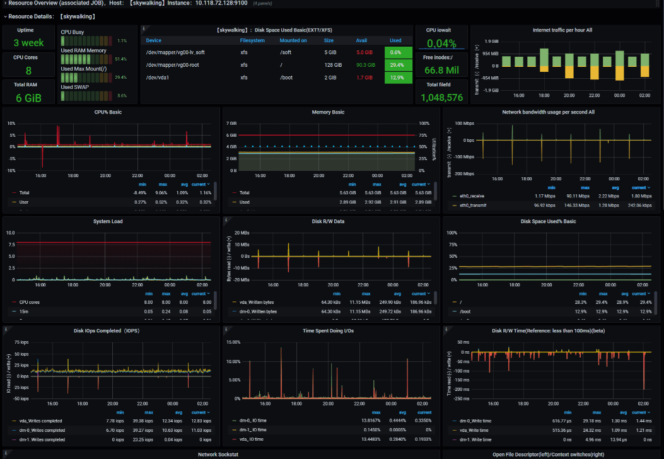Click the red Total color swatch in CPU% Basic legend
The image size is (664, 459).
click(x=15, y=193)
